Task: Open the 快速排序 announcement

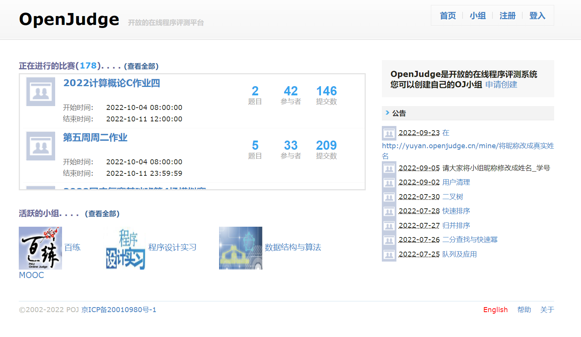Action: coord(456,211)
